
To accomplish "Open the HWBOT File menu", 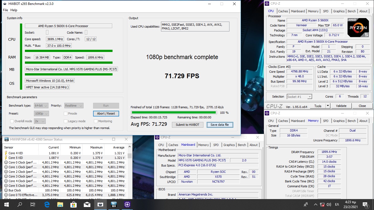I will pos(5,10).
